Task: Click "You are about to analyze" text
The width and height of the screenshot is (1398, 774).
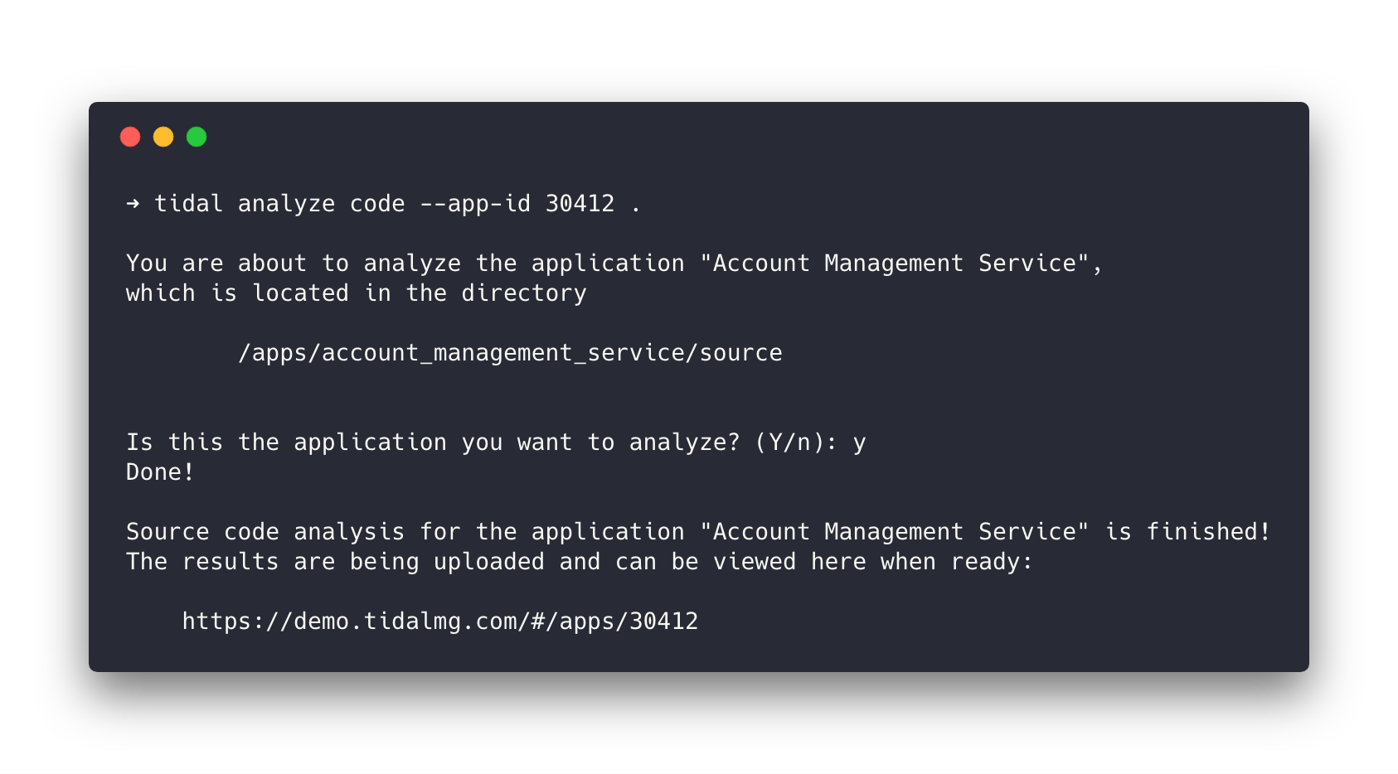Action: [293, 263]
